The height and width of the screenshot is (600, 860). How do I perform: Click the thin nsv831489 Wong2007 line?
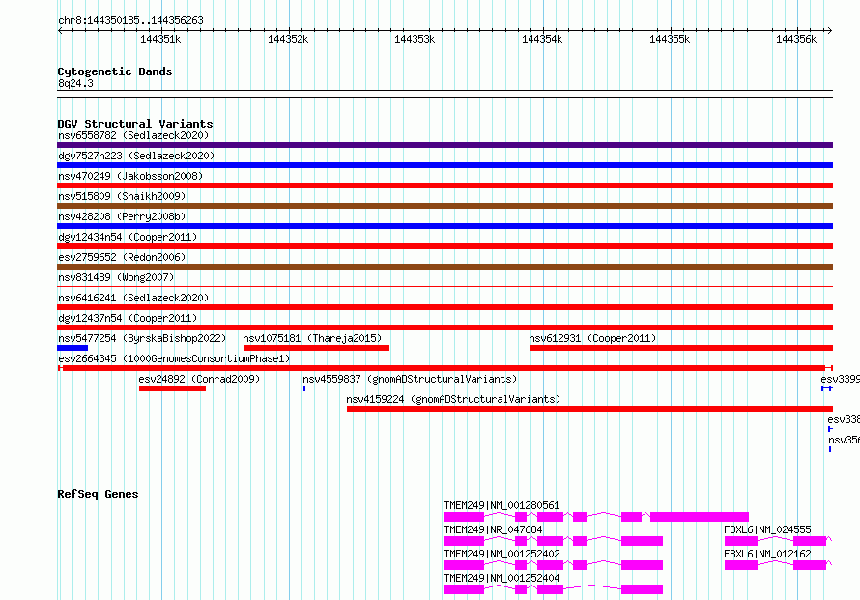coord(444,287)
